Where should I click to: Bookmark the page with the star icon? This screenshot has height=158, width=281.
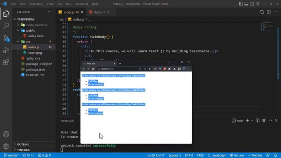pos(149,69)
